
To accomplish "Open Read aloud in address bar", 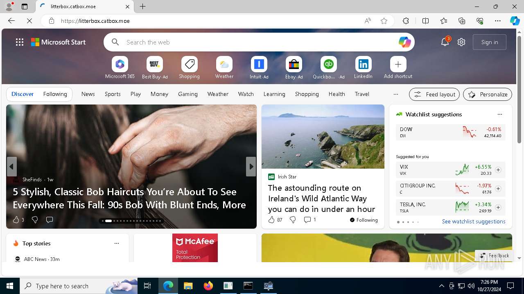I will click(x=368, y=21).
